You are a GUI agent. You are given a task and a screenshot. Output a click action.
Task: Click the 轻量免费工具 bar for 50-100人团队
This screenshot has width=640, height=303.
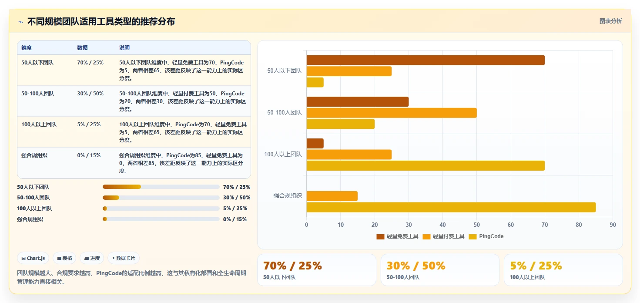[x=358, y=102]
